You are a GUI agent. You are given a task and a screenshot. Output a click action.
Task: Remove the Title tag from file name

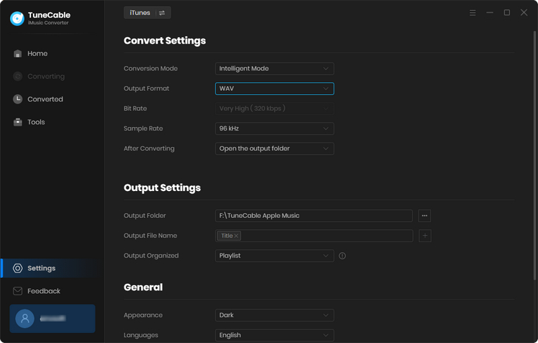(237, 235)
